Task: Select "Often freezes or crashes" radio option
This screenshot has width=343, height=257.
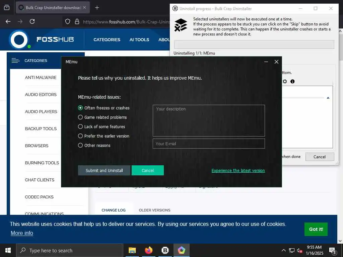Action: click(x=104, y=108)
